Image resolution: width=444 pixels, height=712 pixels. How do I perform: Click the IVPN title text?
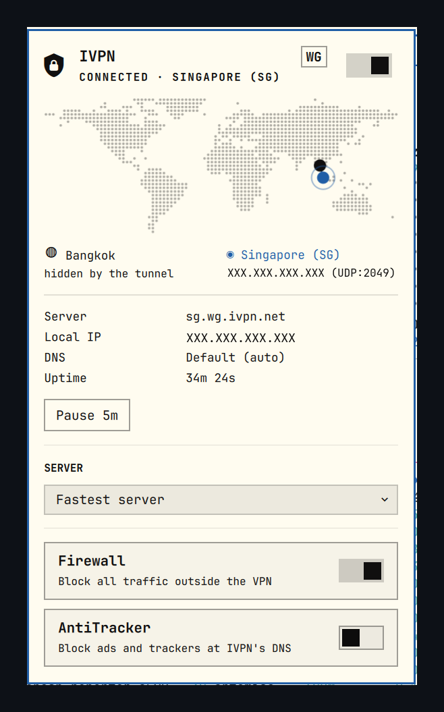point(97,56)
